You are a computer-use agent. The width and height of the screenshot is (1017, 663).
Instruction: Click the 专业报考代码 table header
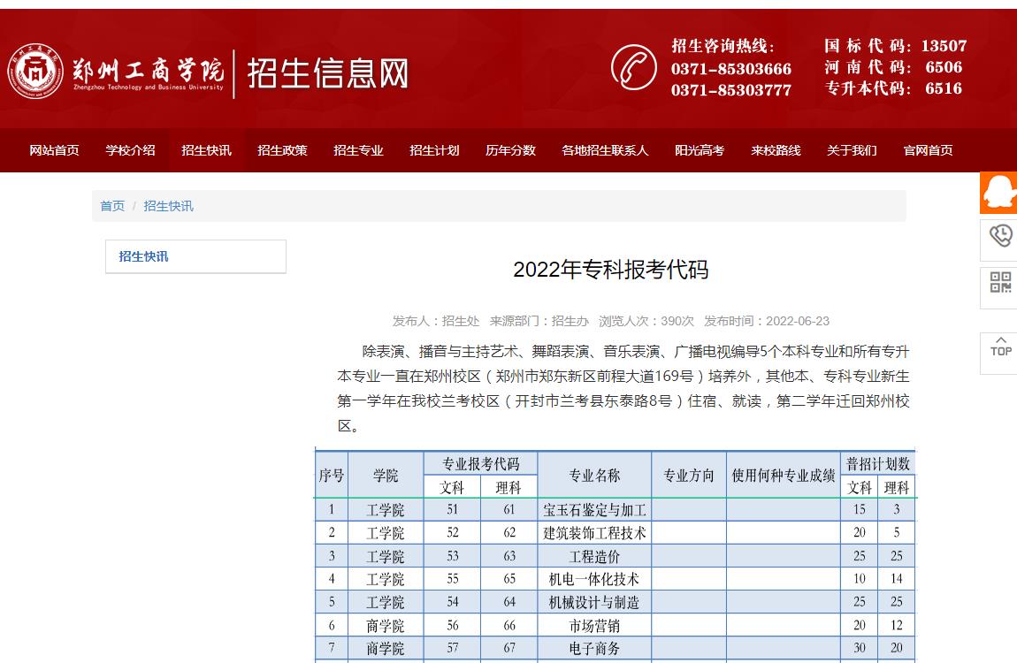coord(480,464)
